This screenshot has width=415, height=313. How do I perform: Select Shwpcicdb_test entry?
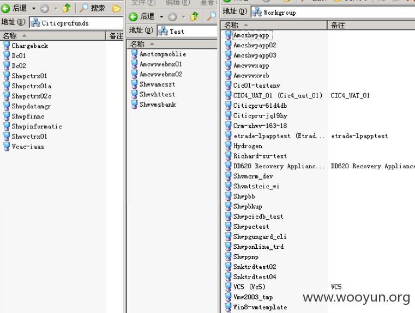(258, 217)
